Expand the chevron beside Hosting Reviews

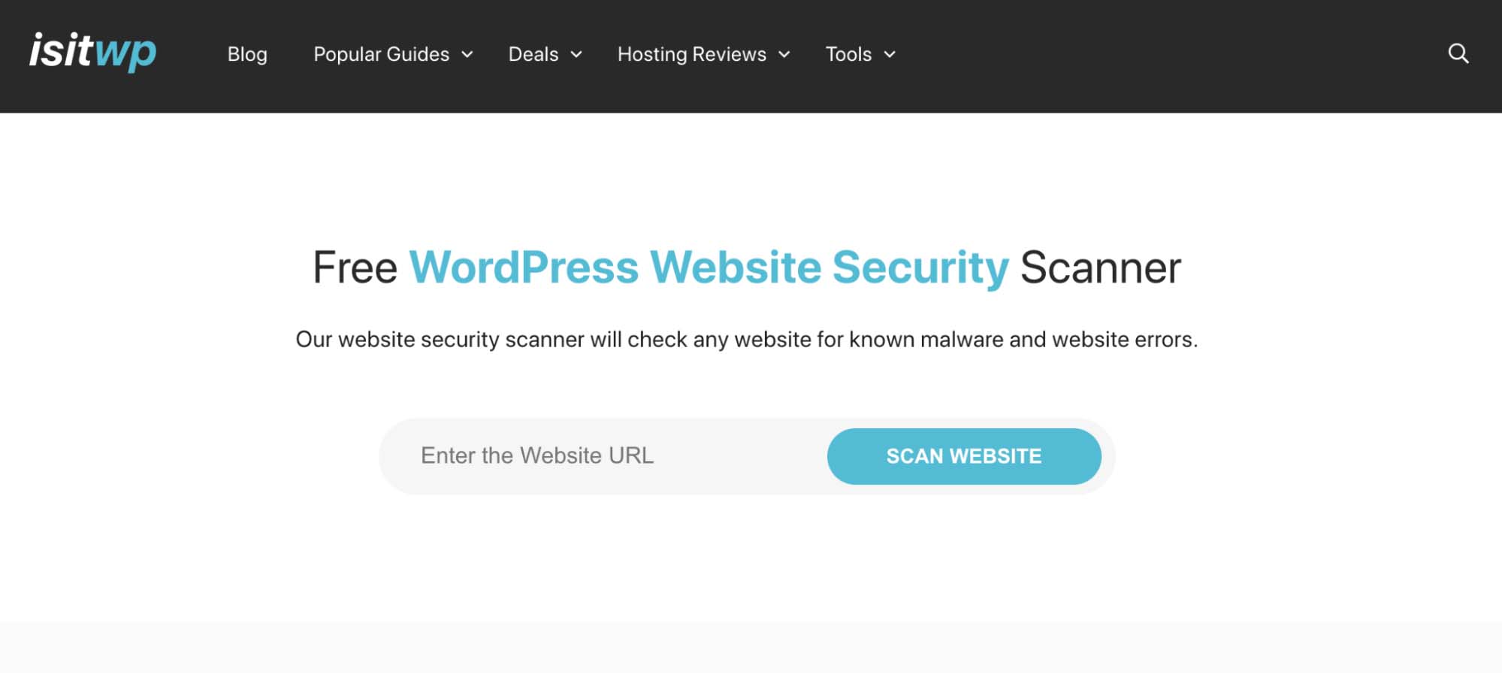pyautogui.click(x=784, y=55)
